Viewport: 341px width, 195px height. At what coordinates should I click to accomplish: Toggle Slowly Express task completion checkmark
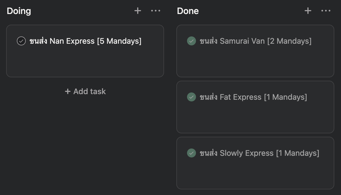(x=191, y=153)
